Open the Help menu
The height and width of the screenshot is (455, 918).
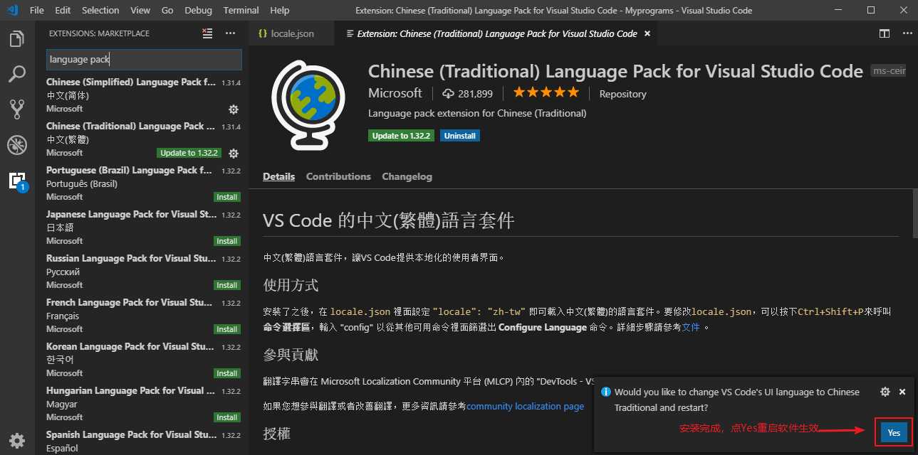click(280, 10)
